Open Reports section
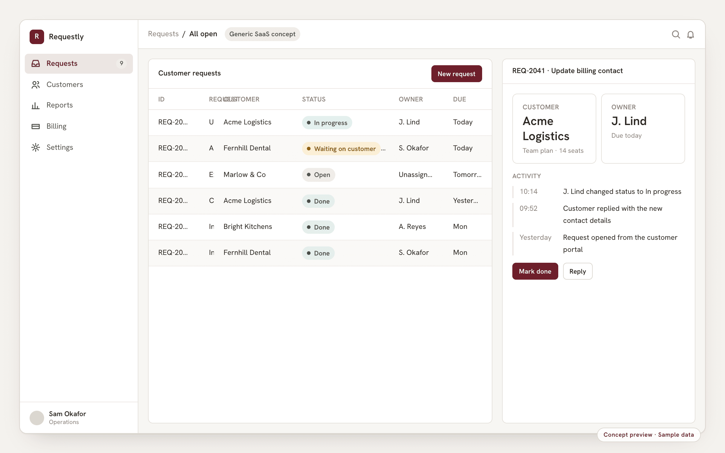Image resolution: width=725 pixels, height=453 pixels. (x=79, y=105)
